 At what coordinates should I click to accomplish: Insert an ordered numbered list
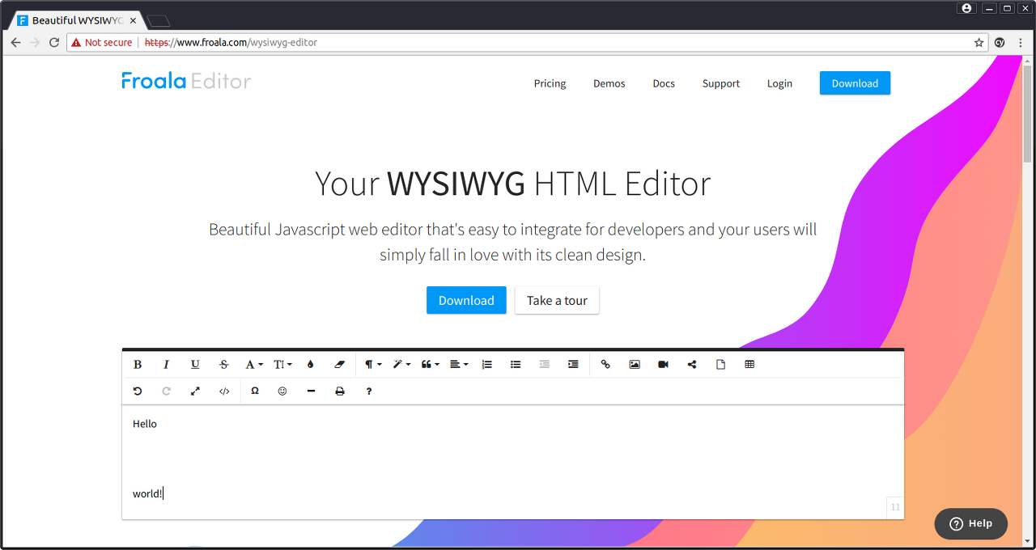pos(486,365)
